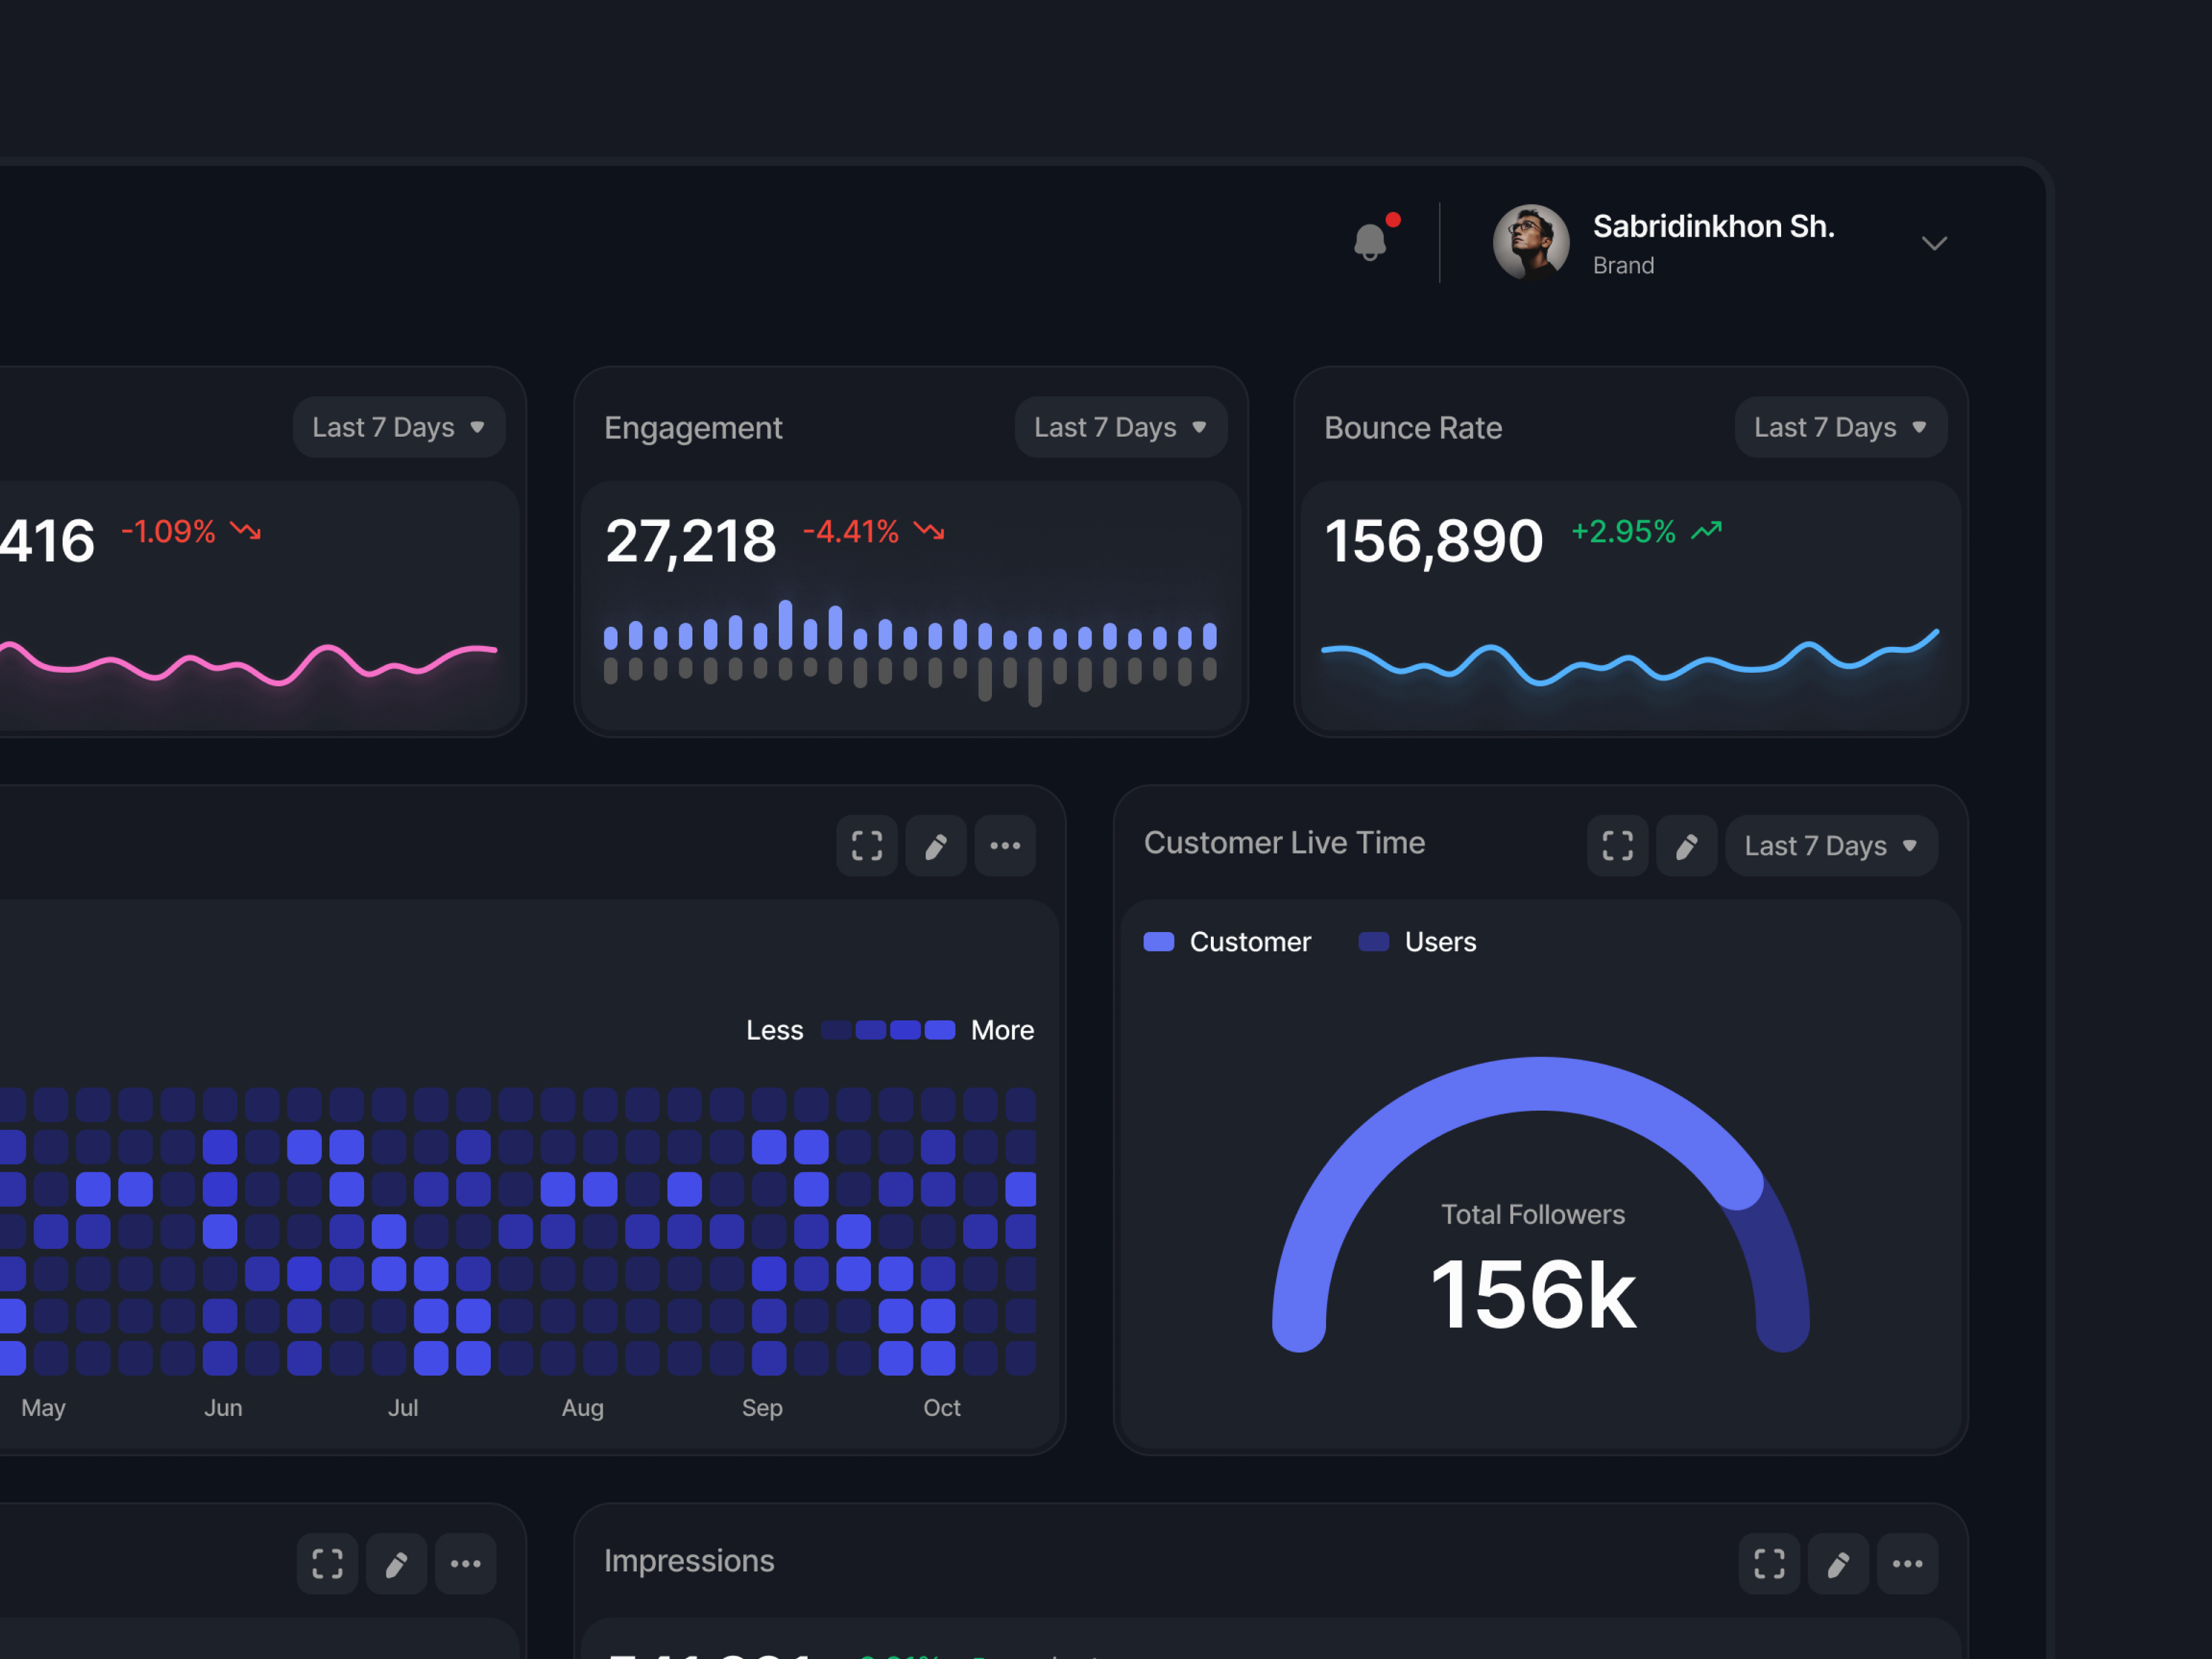The image size is (2212, 1659).
Task: Open the notifications bell
Action: [1370, 242]
